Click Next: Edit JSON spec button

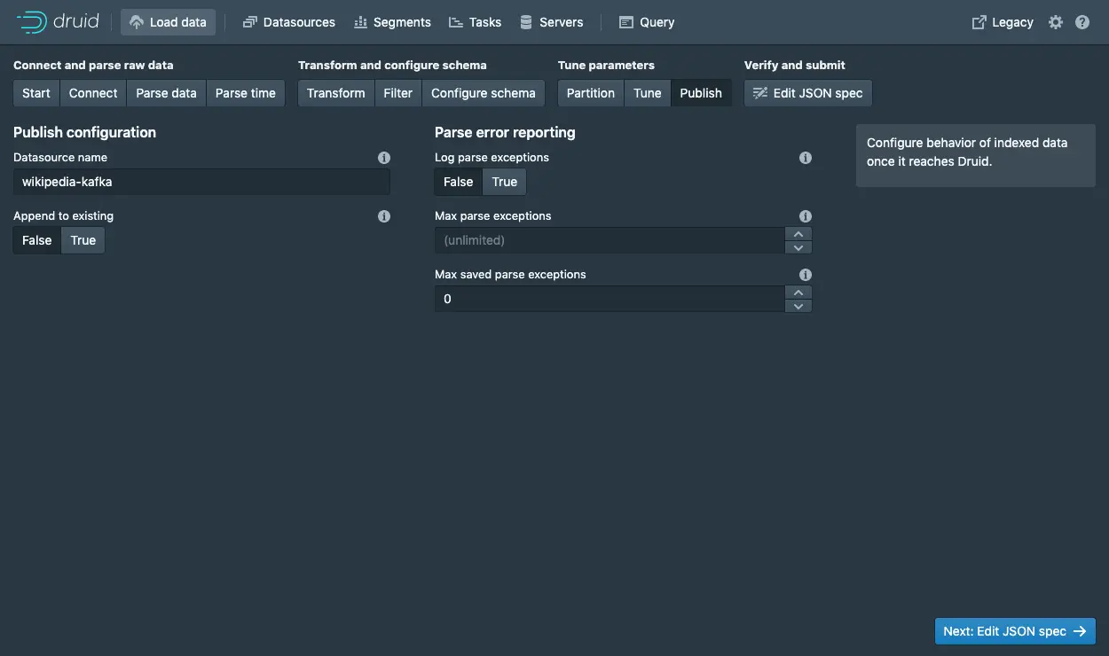point(1015,631)
